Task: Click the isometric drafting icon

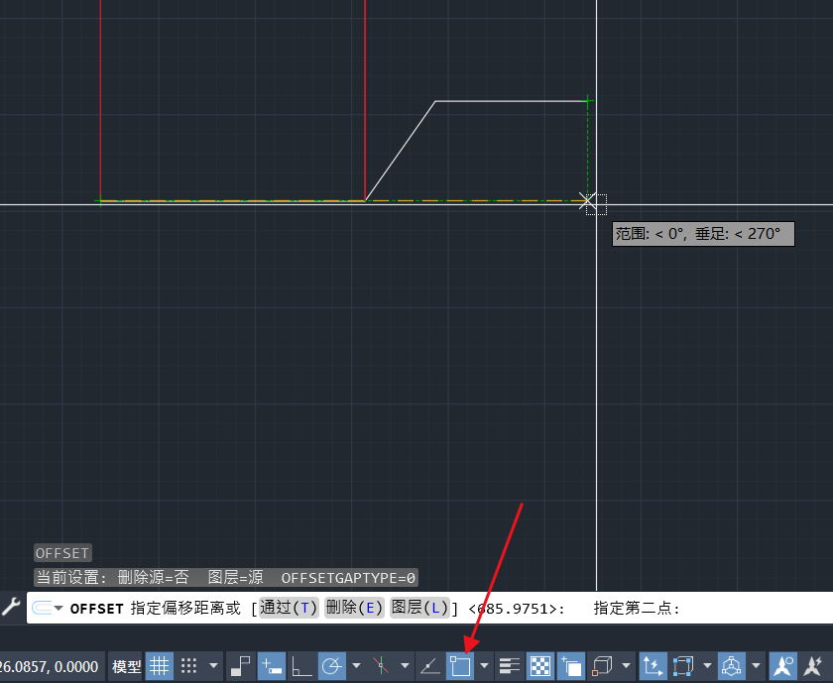Action: tap(381, 666)
